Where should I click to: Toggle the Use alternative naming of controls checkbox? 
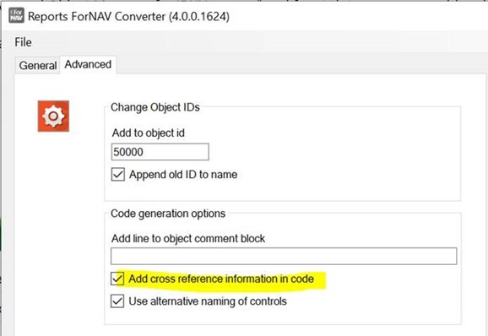[x=117, y=301]
